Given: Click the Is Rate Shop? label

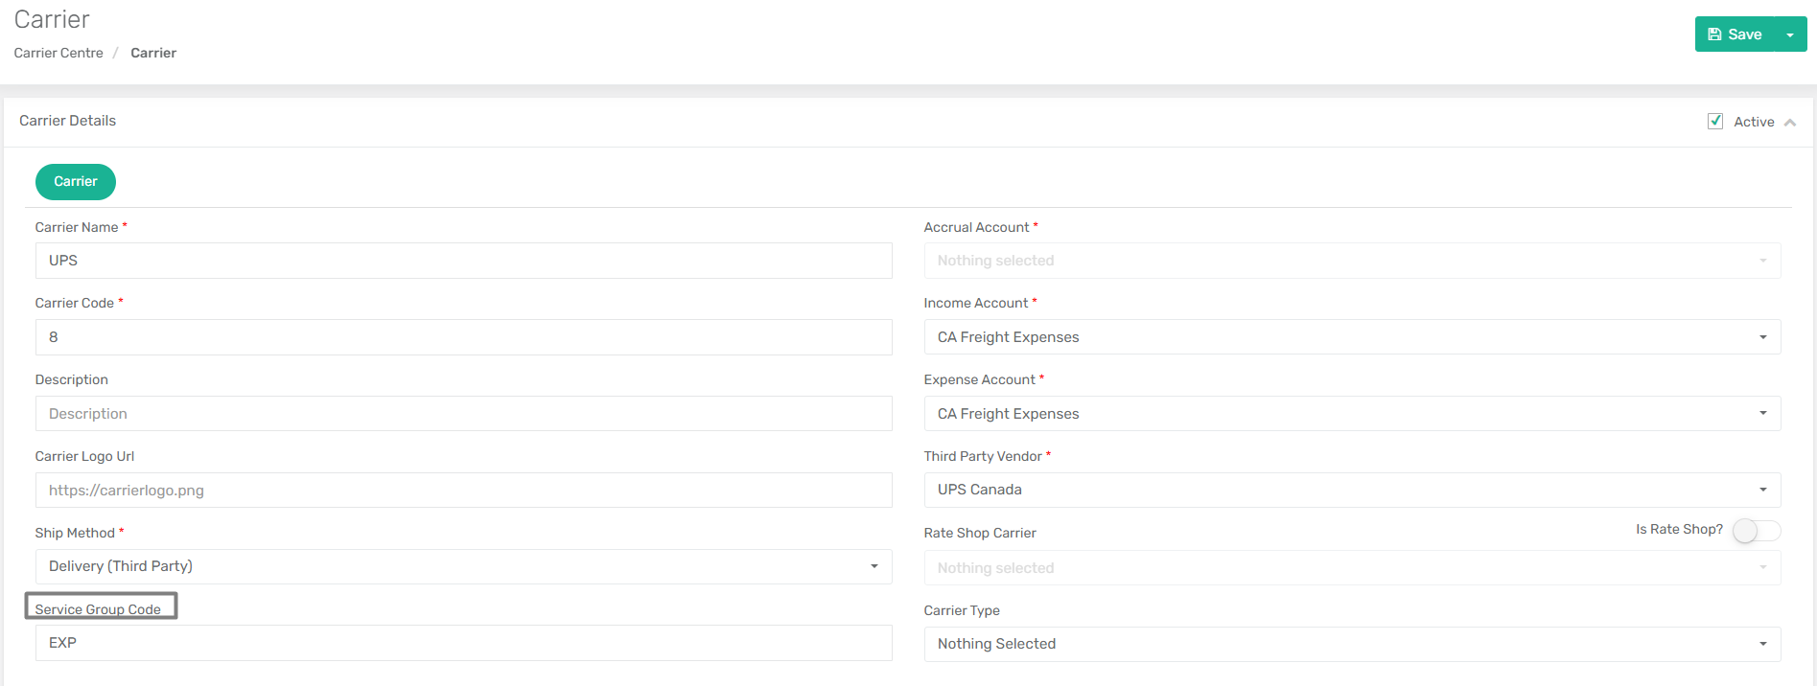Looking at the screenshot, I should 1679,529.
